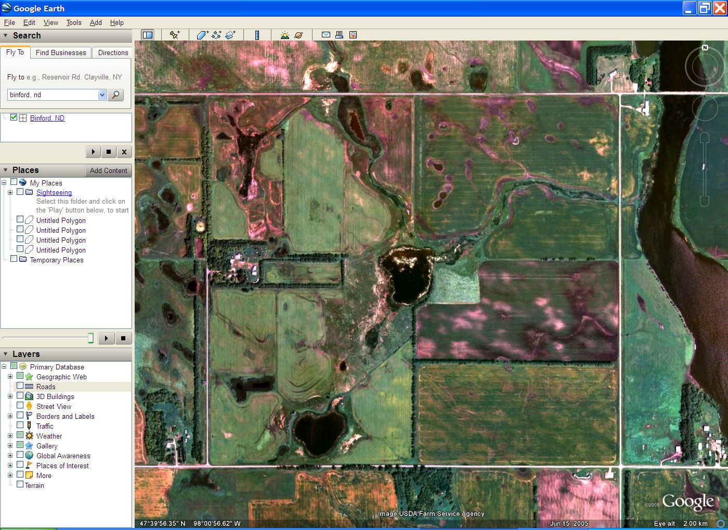Screen dimensions: 728x530
Task: Check the Street View layer checkbox
Action: click(20, 405)
